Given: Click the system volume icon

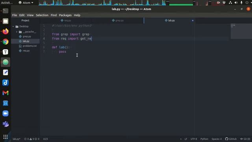Looking at the screenshot, I should tap(236, 3).
